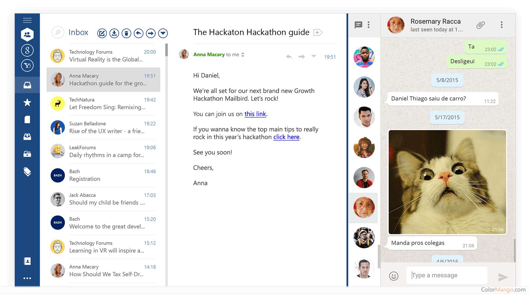This screenshot has width=529, height=302.
Task: Click the trash delete icon in toolbar
Action: (126, 33)
